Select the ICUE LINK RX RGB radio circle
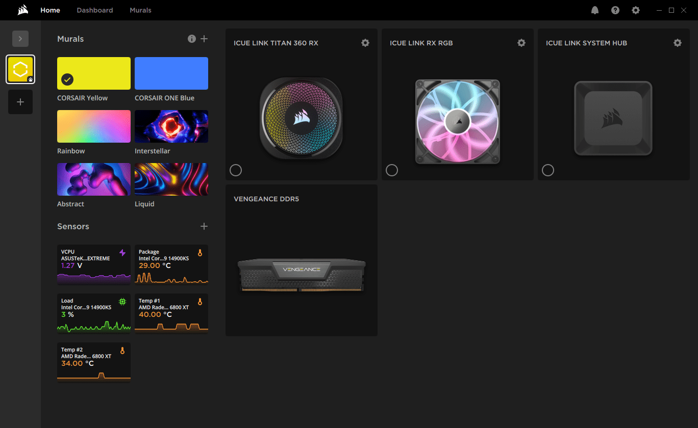The image size is (698, 428). [x=392, y=170]
